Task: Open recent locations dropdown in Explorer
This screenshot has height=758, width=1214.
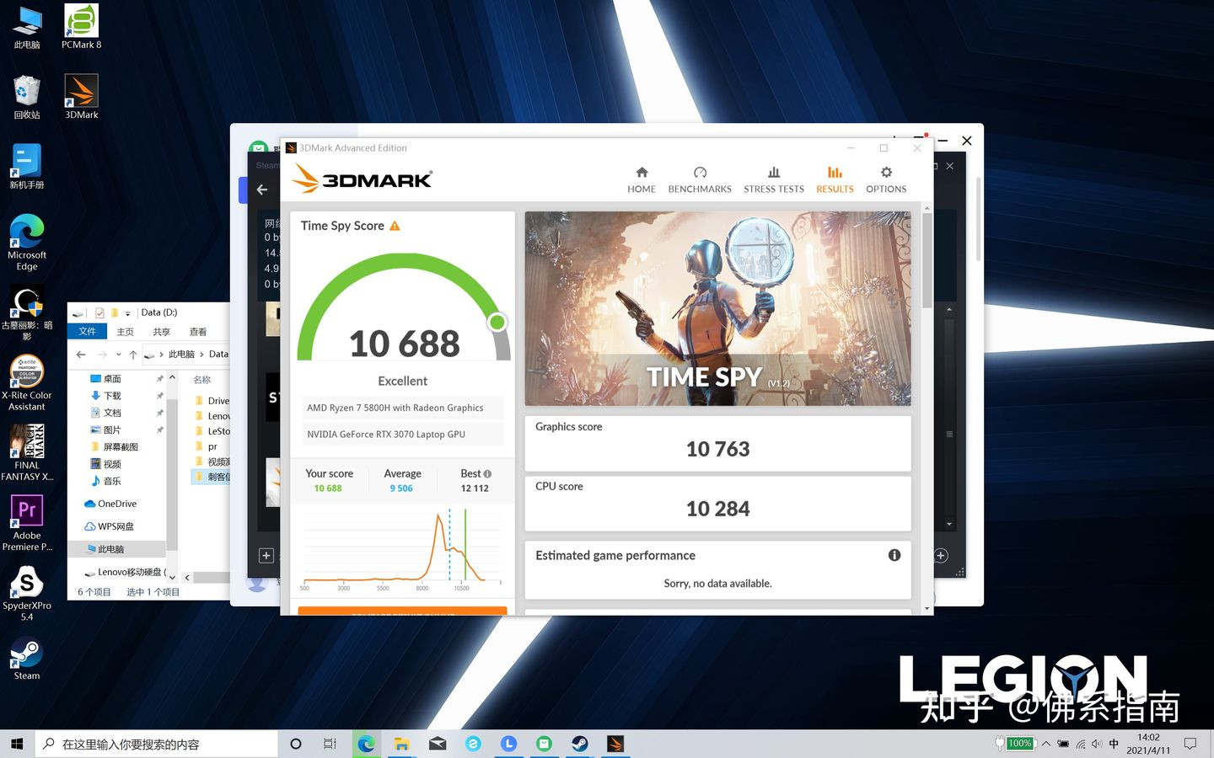Action: tap(118, 355)
